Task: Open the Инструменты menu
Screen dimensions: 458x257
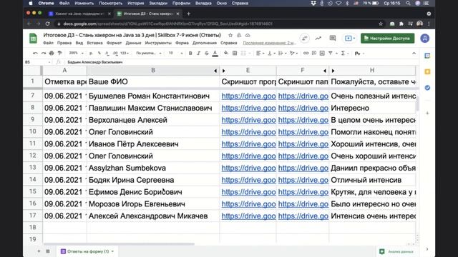Action: pos(158,43)
